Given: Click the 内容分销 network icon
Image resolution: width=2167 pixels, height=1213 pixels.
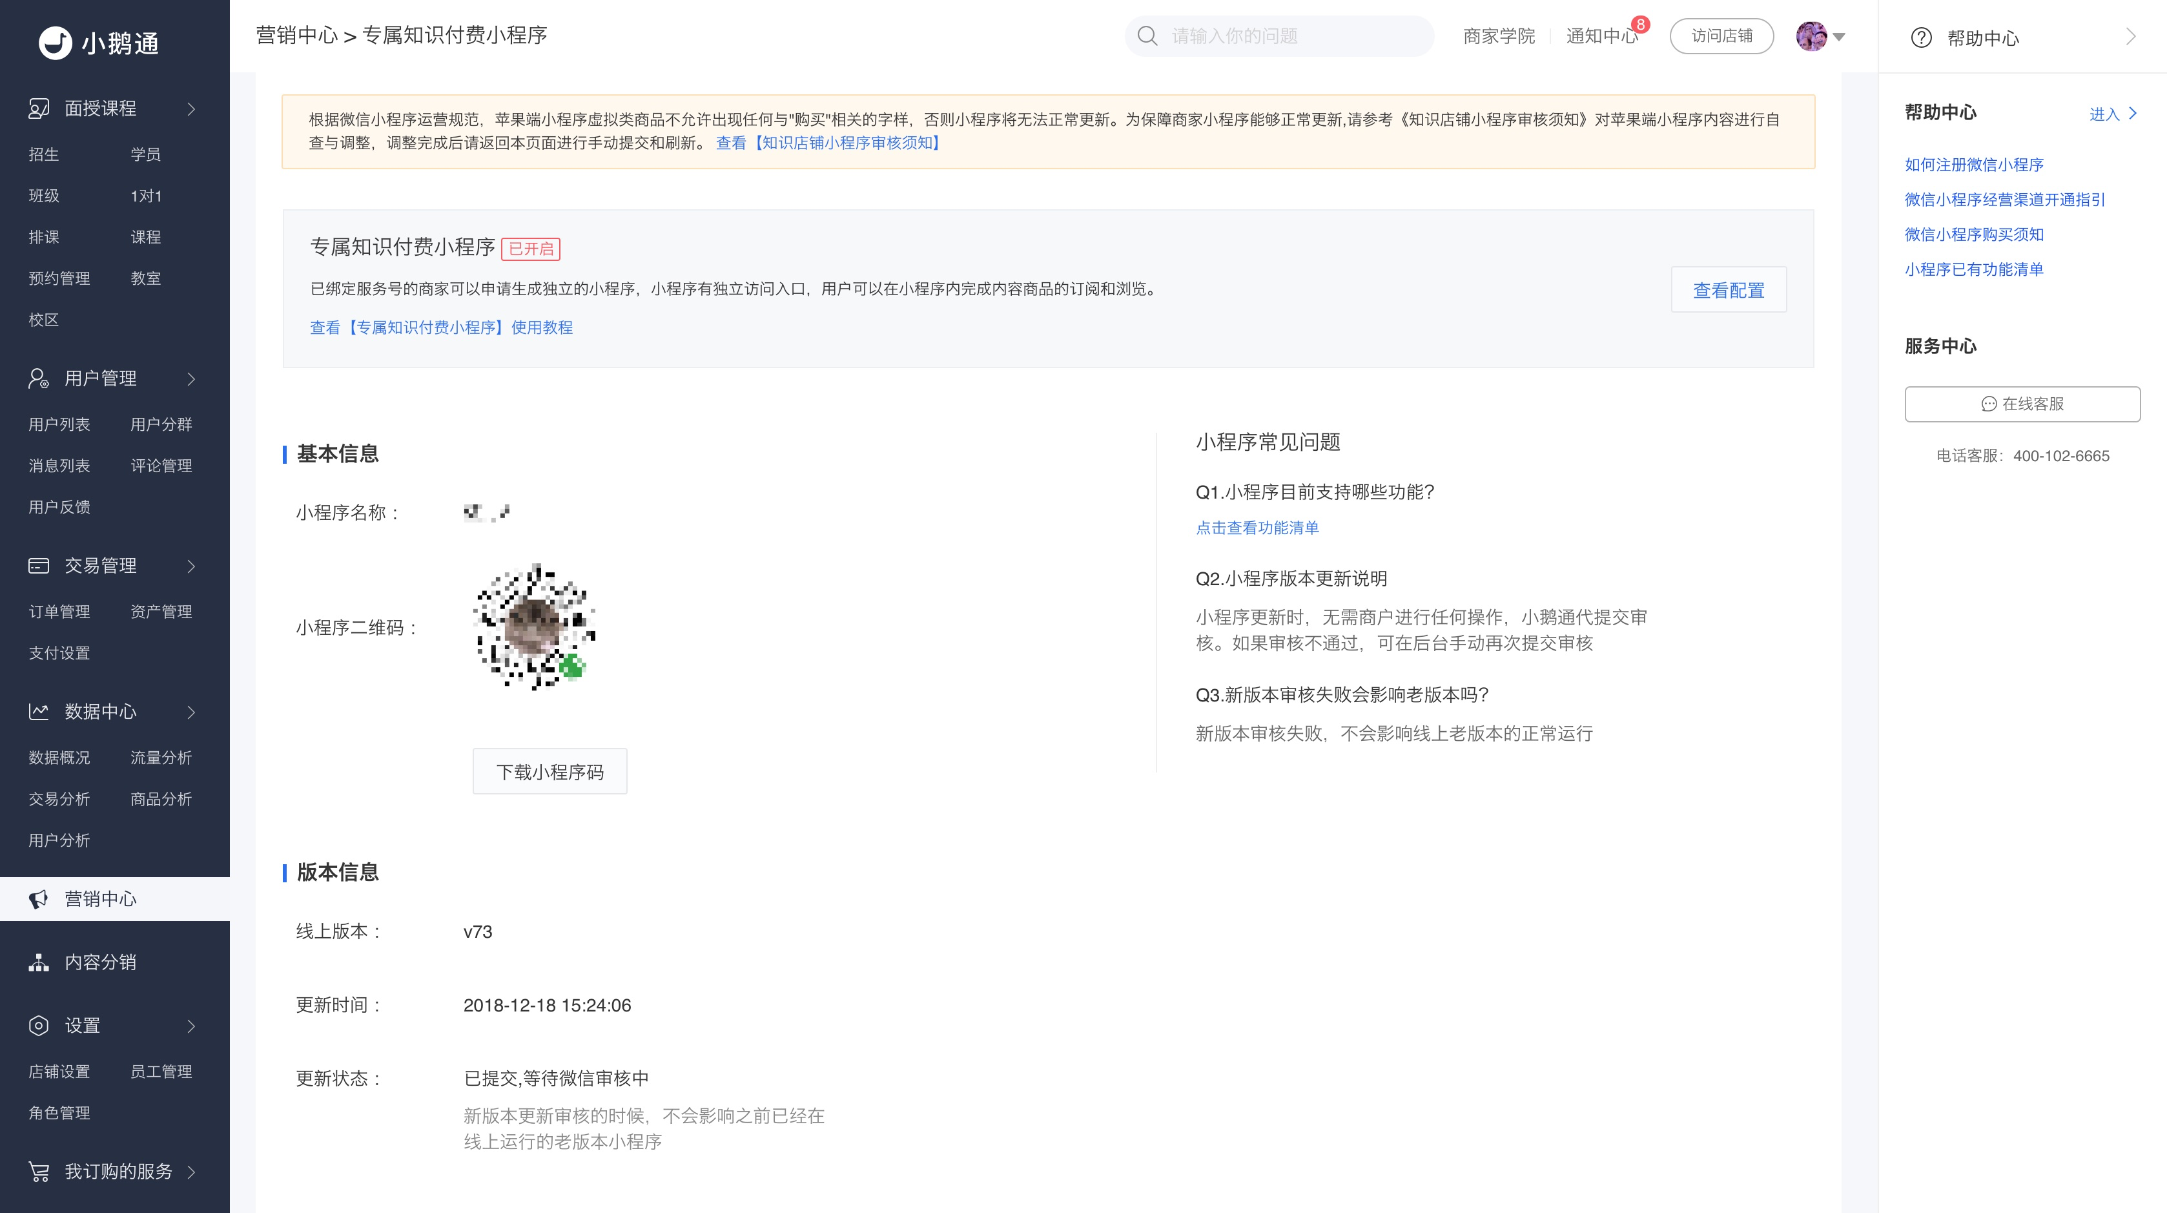Looking at the screenshot, I should coord(39,962).
